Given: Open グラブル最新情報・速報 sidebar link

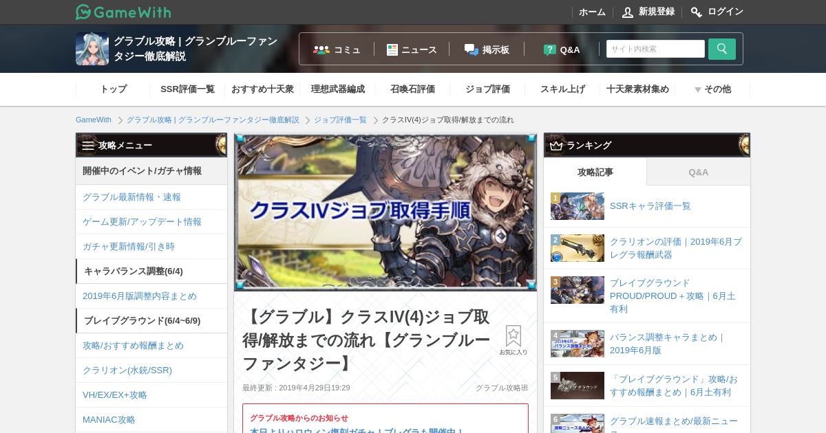Looking at the screenshot, I should tap(151, 197).
